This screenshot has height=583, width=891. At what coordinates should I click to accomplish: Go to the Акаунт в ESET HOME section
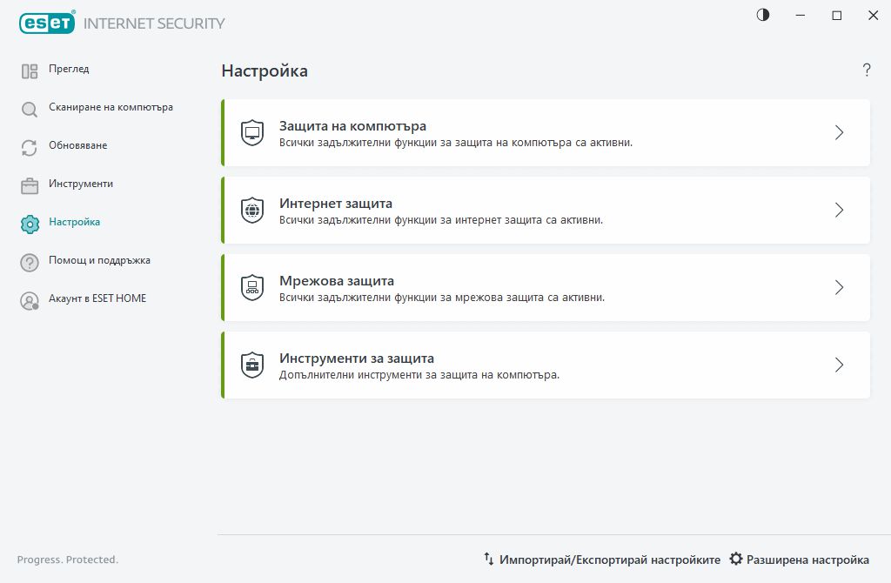[97, 298]
